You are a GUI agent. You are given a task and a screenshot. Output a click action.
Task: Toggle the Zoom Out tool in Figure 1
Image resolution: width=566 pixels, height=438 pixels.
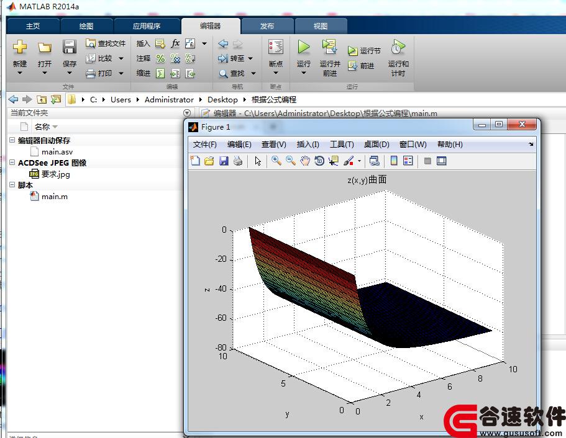[291, 161]
